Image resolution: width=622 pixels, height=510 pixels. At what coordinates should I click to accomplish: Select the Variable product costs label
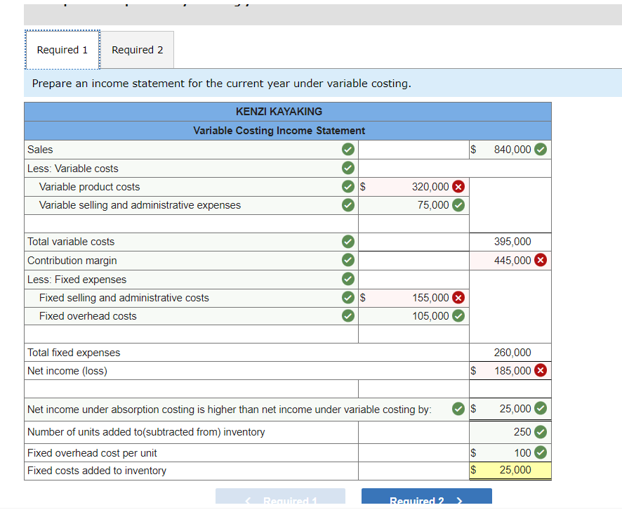point(89,187)
